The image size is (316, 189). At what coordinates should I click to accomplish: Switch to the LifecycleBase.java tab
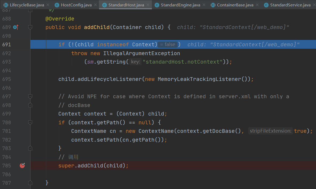[27, 5]
